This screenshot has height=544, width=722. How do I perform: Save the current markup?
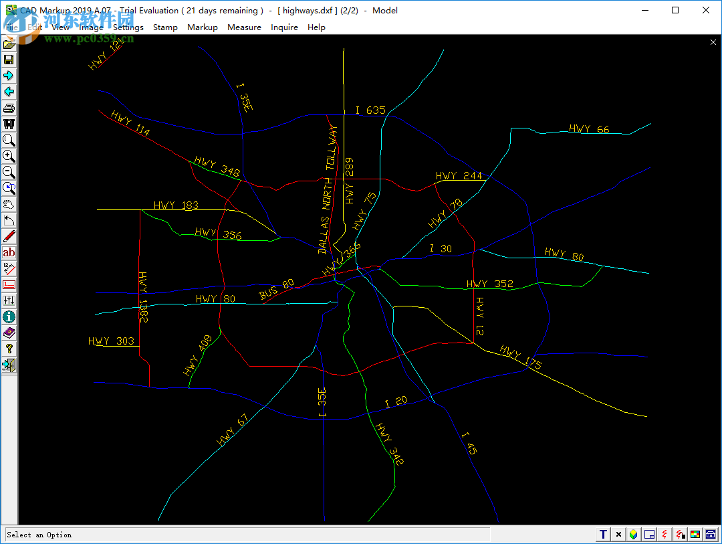(9, 59)
